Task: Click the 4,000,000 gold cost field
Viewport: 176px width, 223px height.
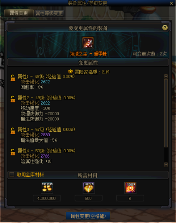Action: pos(47,198)
